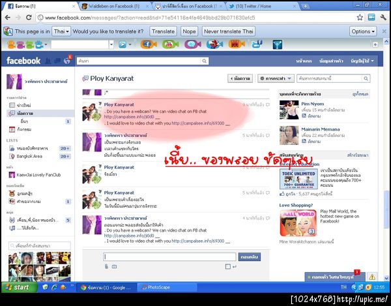The image size is (391, 306).
Task: Open the actions gear dropdown button
Action: tap(276, 78)
